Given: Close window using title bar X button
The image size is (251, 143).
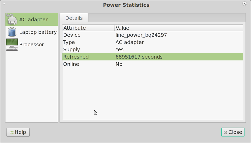Looking at the screenshot, I should pos(244,4).
